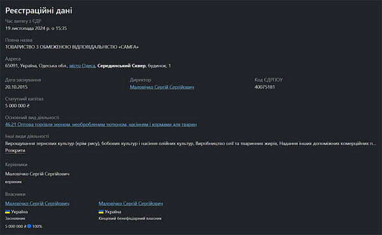Open main activity 46.21 Оптова торгівля link

point(101,125)
